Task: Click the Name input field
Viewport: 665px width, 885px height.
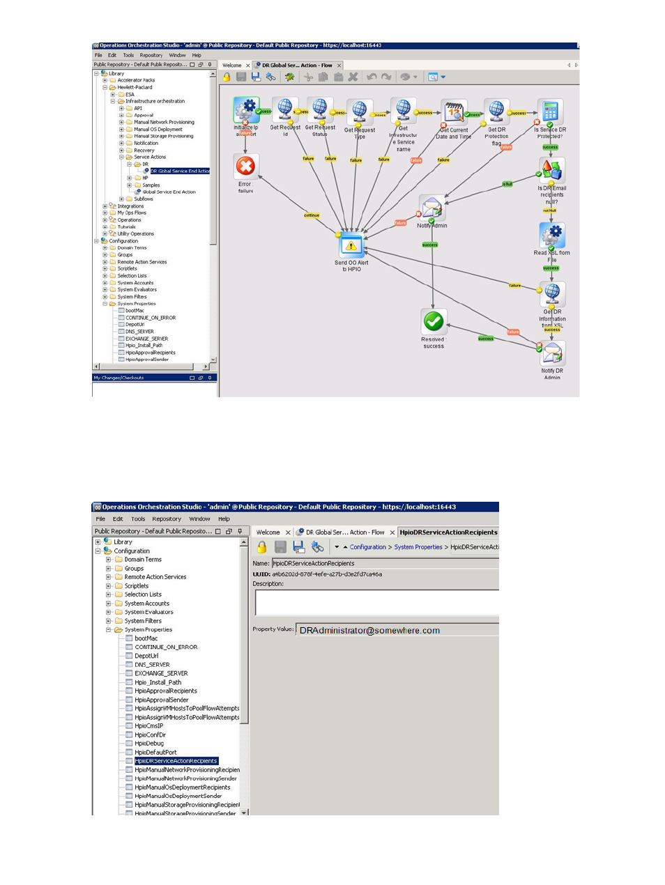Action: (x=385, y=564)
